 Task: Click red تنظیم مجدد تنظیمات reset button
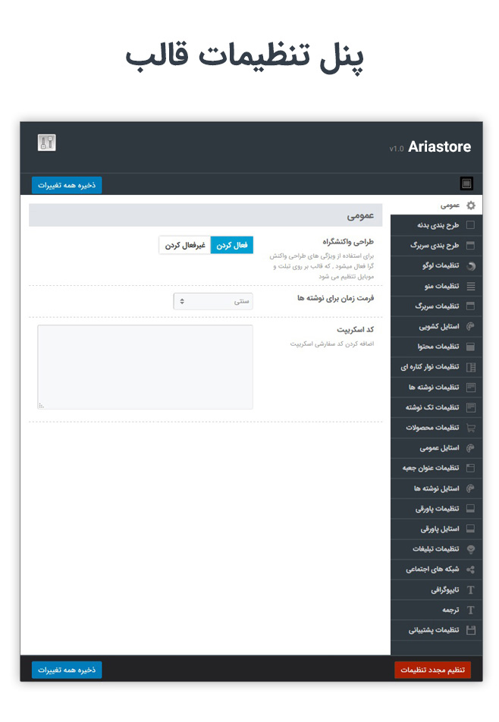tap(432, 670)
